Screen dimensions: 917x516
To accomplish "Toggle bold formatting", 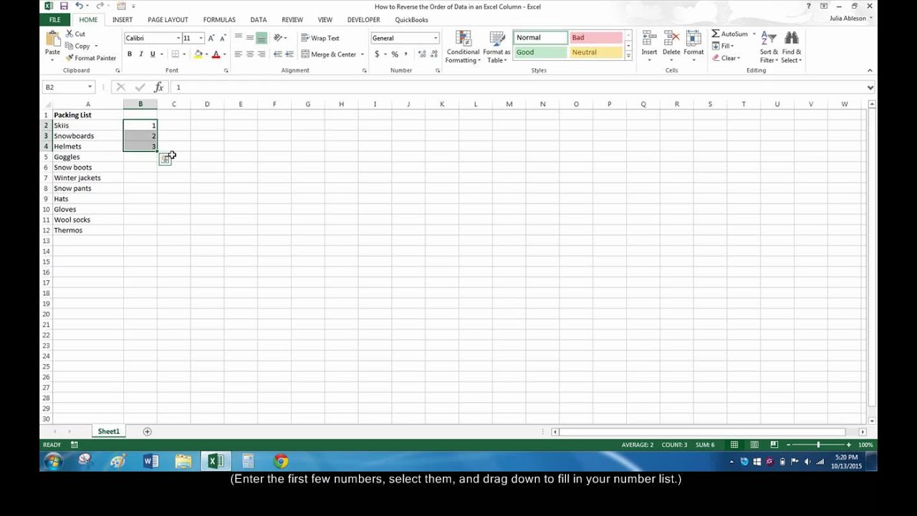I will click(x=130, y=53).
